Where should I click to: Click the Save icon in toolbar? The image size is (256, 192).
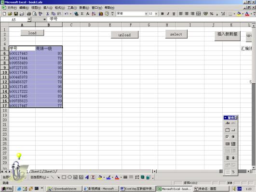click(16, 14)
